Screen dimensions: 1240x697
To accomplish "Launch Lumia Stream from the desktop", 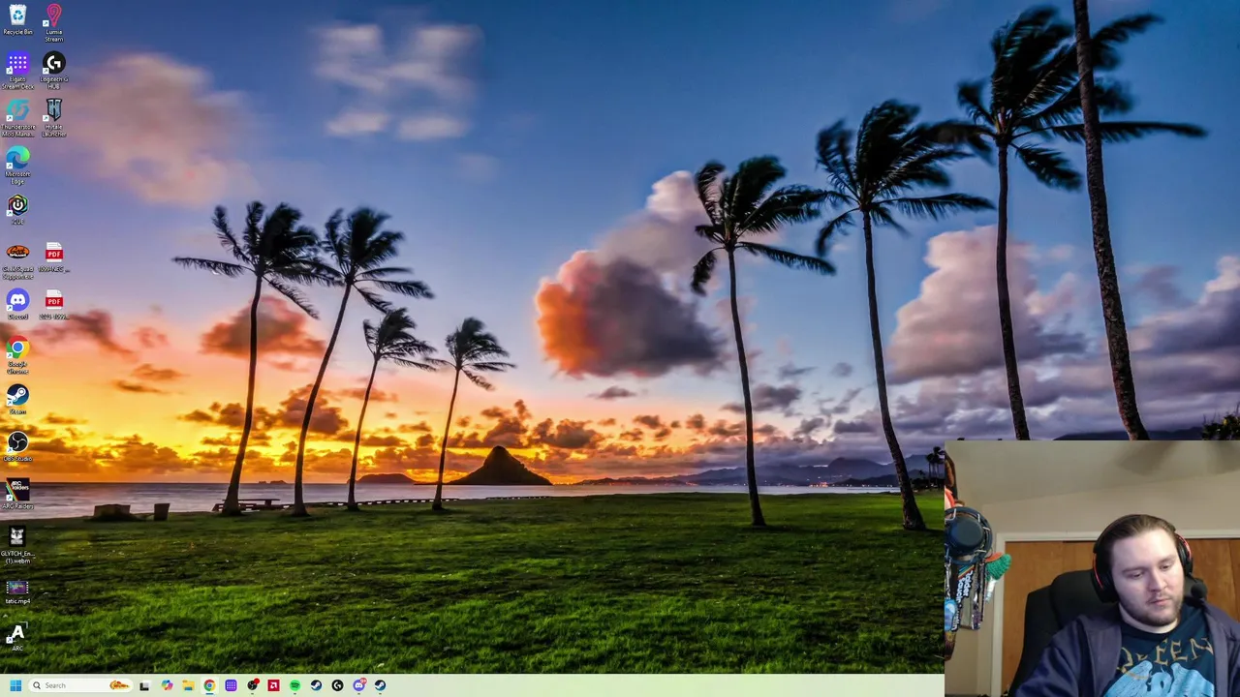I will click(53, 21).
